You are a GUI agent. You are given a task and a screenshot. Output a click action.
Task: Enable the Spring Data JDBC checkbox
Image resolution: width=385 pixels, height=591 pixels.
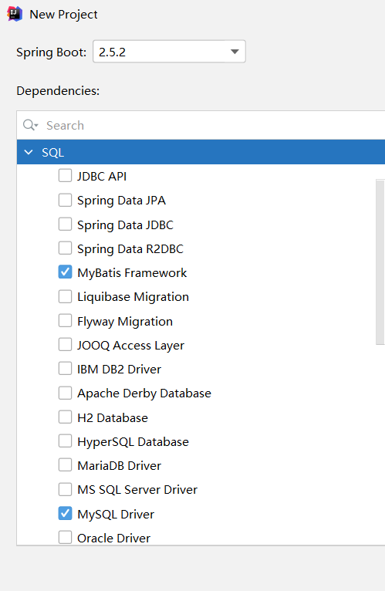click(x=66, y=225)
